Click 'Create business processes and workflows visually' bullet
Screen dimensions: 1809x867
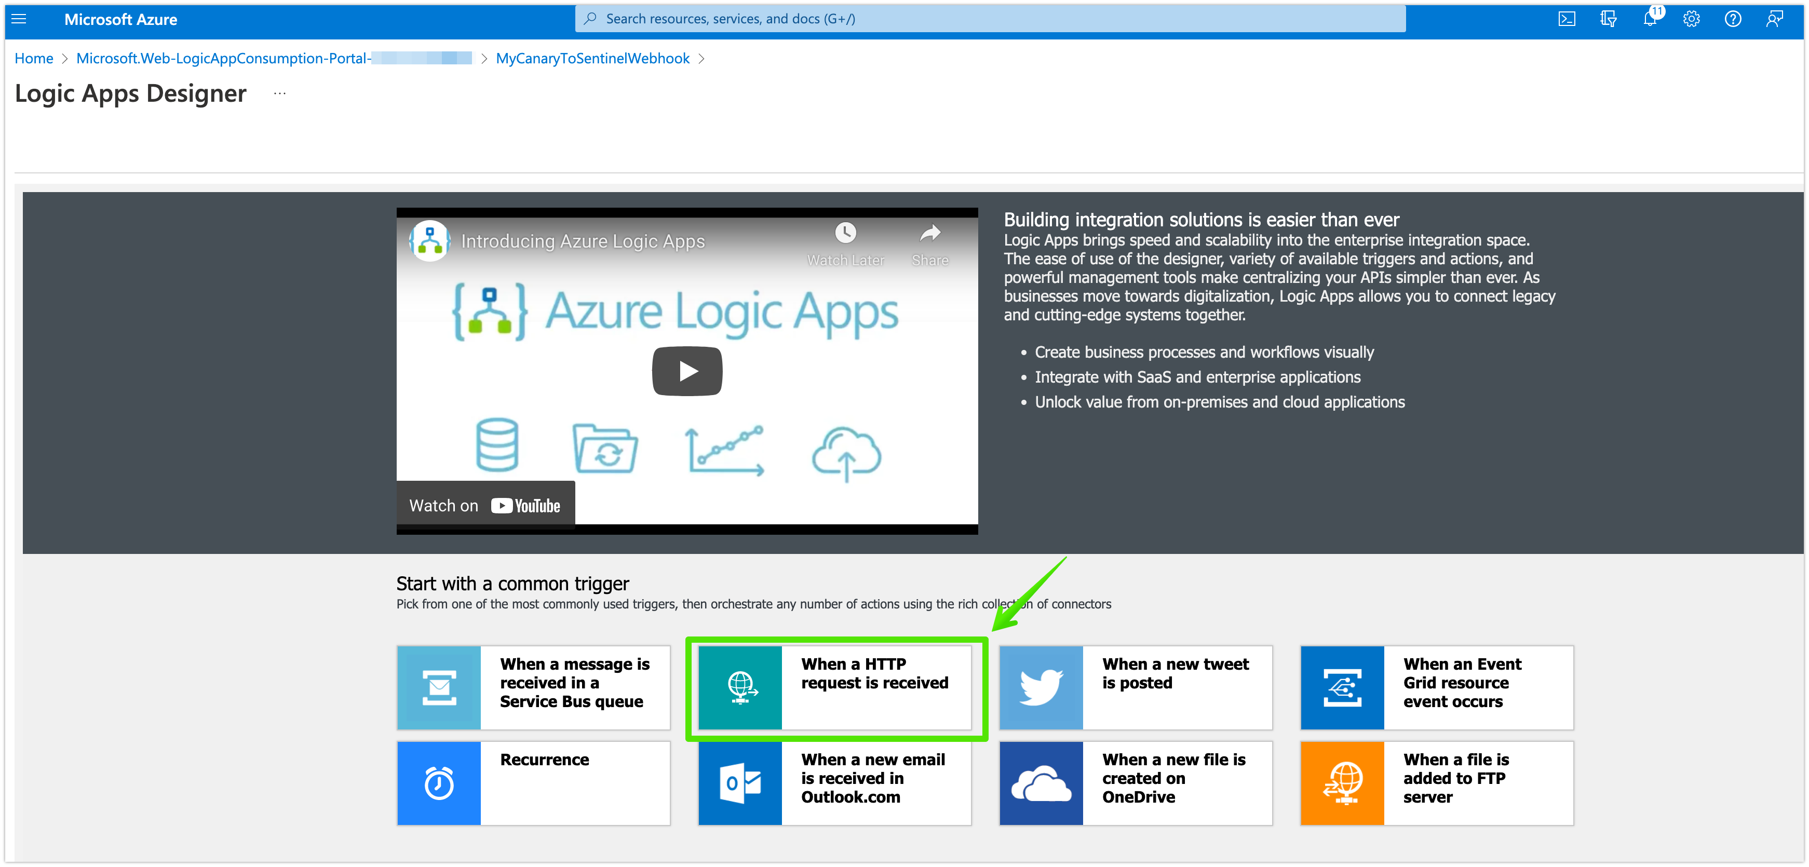[x=1204, y=351]
